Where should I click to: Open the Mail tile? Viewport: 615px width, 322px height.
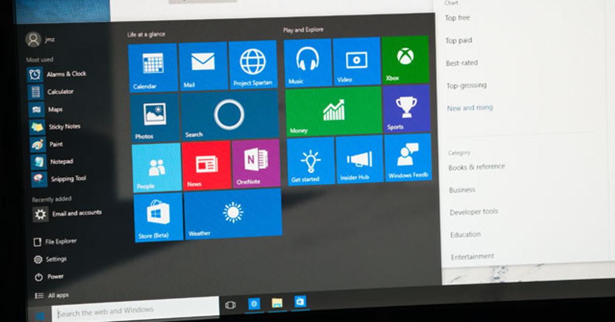pyautogui.click(x=202, y=66)
